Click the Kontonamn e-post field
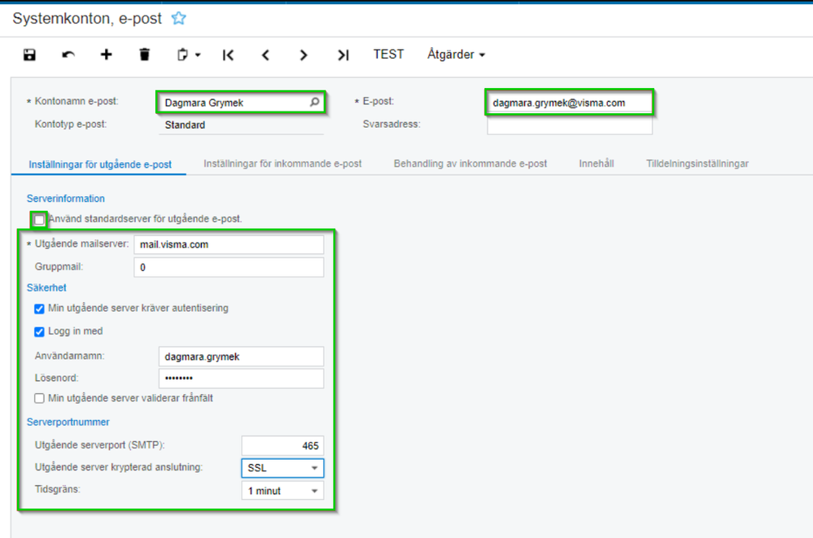813x538 pixels. click(241, 103)
